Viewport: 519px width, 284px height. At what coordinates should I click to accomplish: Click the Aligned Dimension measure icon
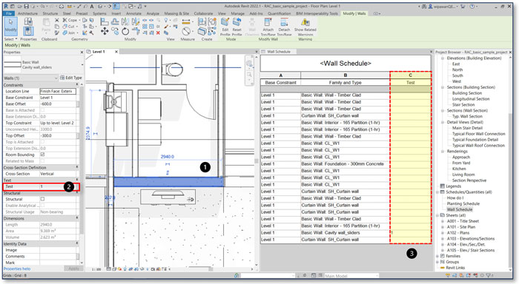point(186,21)
